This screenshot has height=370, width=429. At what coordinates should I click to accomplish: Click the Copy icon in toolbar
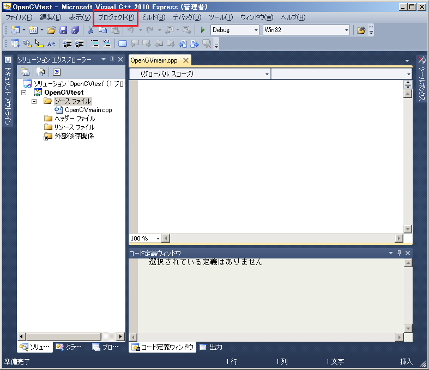pos(103,30)
